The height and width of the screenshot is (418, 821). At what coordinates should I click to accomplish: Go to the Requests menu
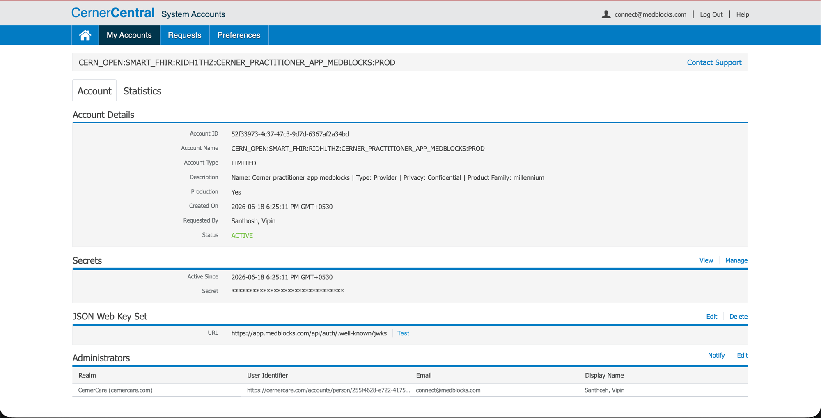click(184, 35)
